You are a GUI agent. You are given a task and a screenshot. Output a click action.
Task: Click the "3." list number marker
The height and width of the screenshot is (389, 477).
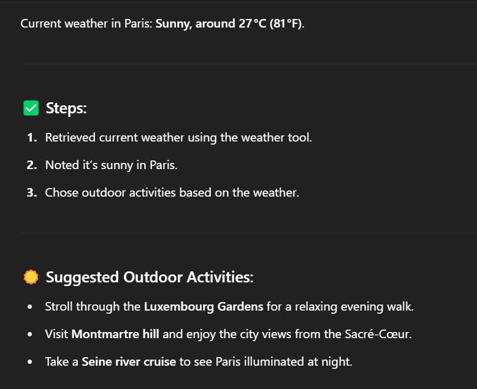32,192
